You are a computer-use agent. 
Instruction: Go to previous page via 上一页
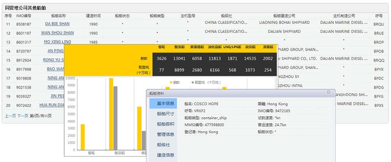(10, 116)
